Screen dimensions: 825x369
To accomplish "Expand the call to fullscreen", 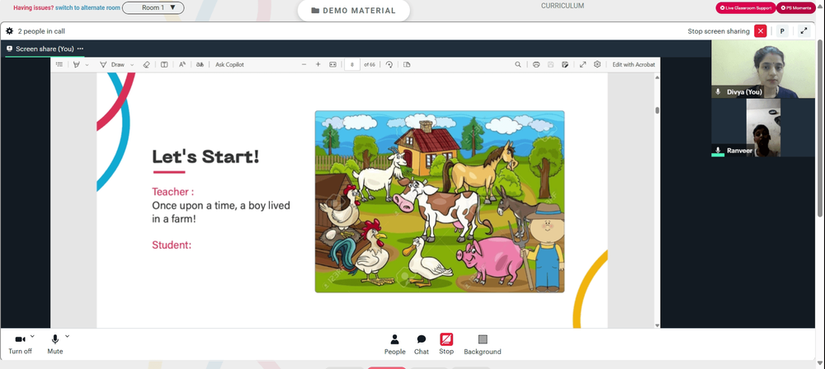I will (x=804, y=31).
